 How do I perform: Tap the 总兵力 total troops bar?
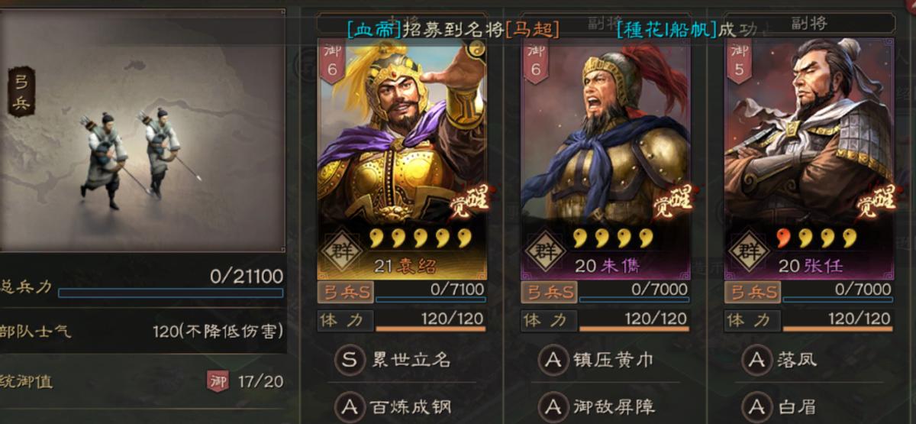(x=142, y=284)
